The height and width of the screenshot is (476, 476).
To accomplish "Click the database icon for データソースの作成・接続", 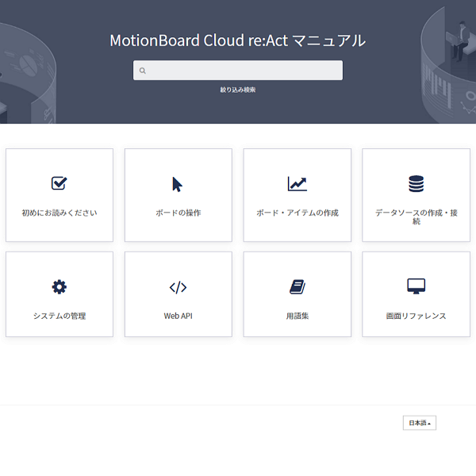I will (x=416, y=184).
